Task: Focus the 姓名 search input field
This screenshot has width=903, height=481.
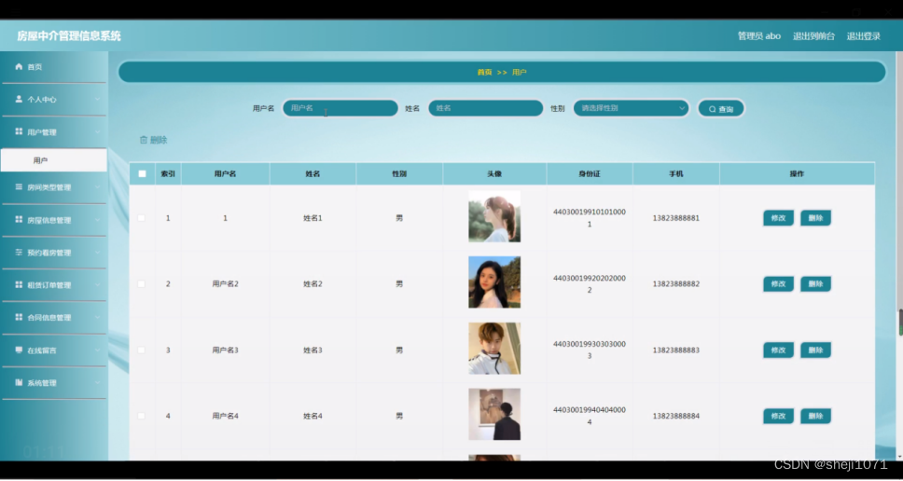Action: 485,108
